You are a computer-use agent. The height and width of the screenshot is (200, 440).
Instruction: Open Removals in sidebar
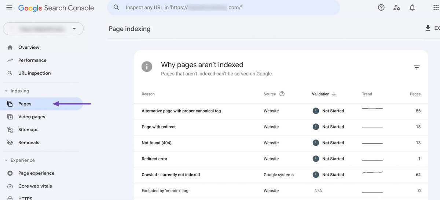tap(29, 142)
